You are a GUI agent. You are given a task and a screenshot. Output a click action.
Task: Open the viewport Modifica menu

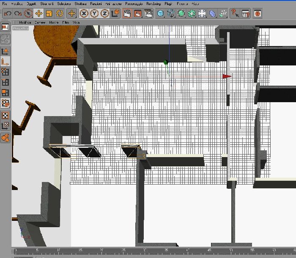[x=25, y=22]
